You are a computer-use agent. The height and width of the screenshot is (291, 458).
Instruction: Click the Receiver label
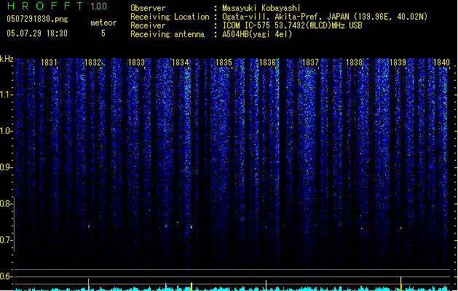tap(148, 25)
